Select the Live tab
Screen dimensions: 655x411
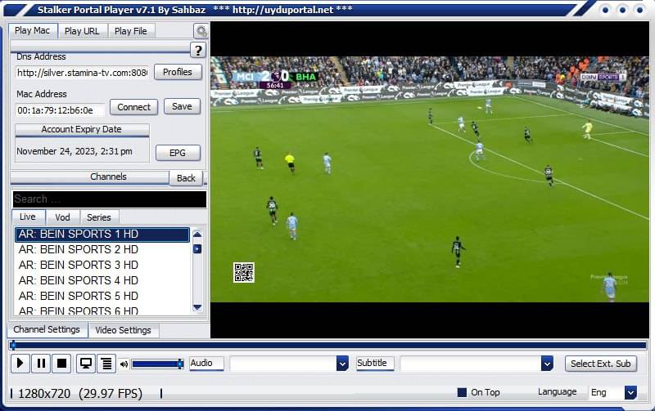pos(28,217)
